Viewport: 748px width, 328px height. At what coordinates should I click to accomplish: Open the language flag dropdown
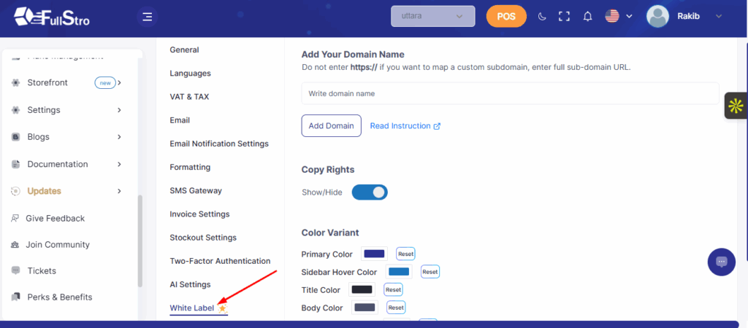pyautogui.click(x=618, y=16)
